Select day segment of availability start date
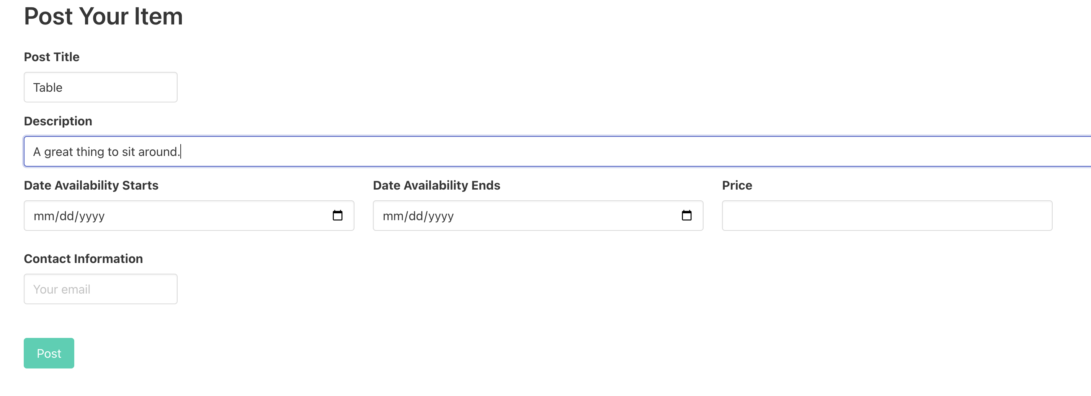 (x=67, y=216)
